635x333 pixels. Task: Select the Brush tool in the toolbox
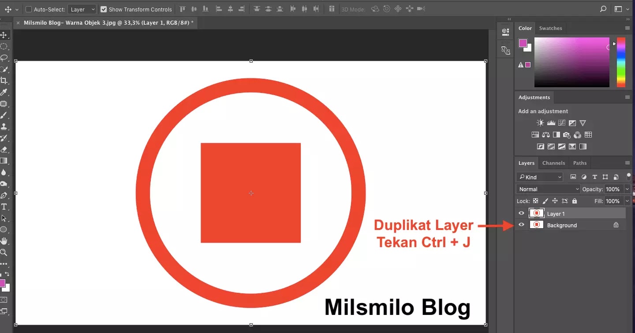click(x=4, y=115)
